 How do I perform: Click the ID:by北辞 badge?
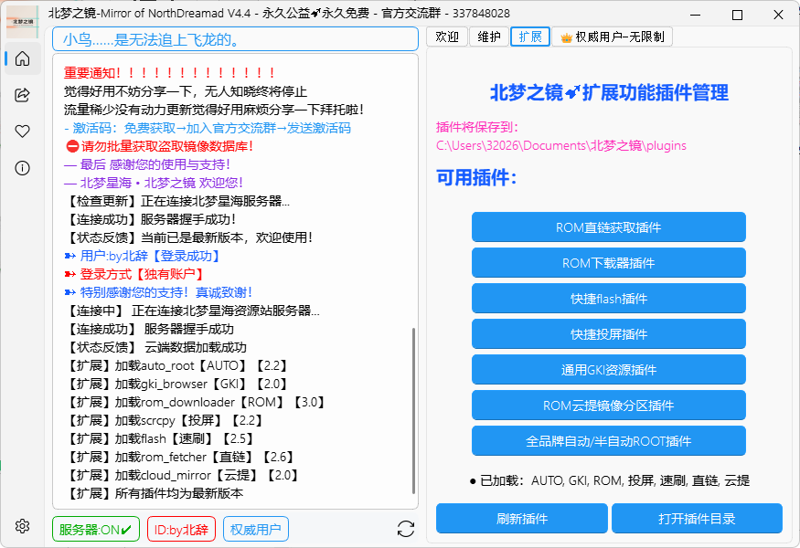[180, 528]
